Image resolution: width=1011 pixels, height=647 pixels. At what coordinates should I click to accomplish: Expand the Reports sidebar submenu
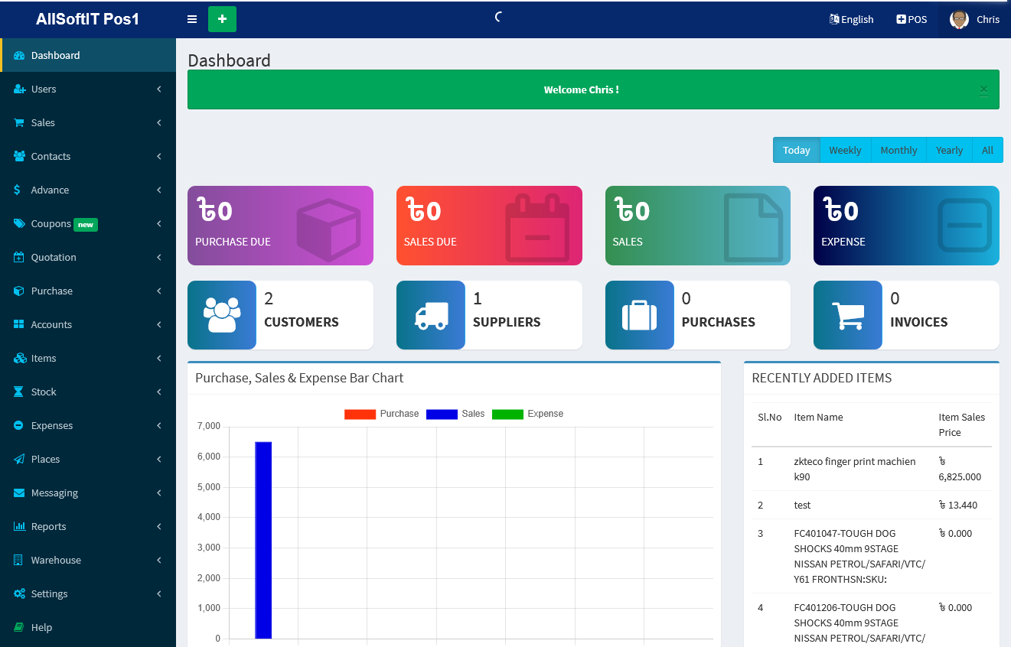[x=88, y=526]
